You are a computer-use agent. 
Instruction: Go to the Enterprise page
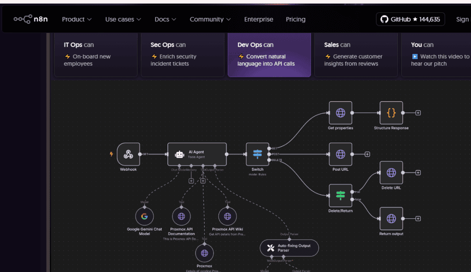pyautogui.click(x=258, y=19)
